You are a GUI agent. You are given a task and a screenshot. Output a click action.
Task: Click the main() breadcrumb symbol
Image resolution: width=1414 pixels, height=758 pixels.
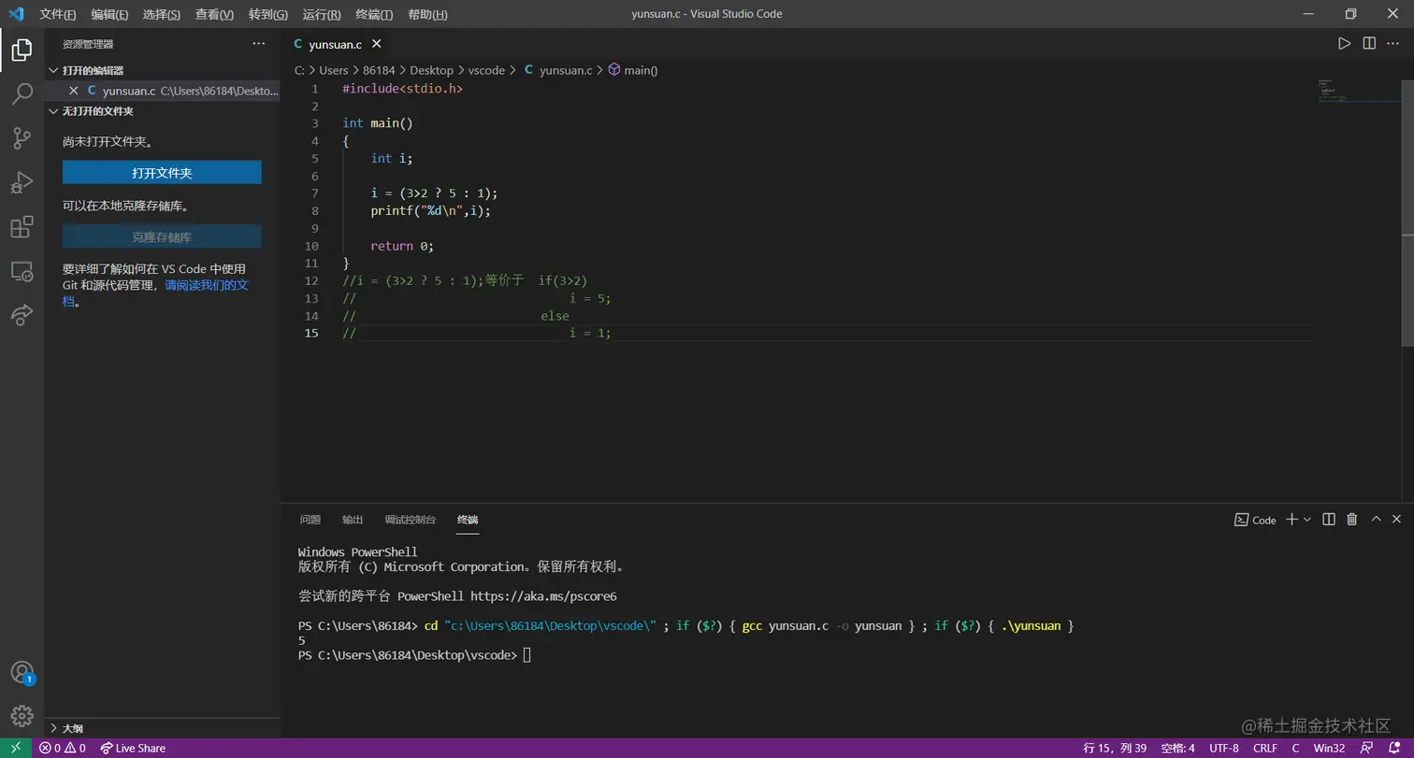(x=633, y=70)
